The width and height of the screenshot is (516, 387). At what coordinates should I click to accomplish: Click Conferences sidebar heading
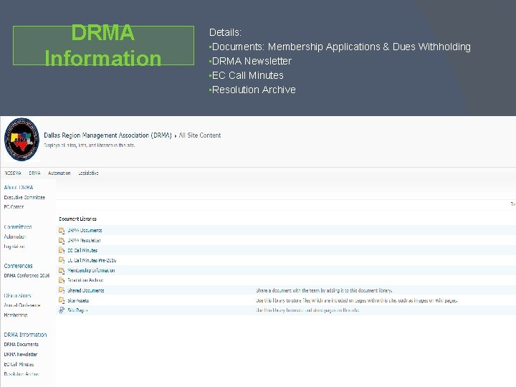[18, 266]
